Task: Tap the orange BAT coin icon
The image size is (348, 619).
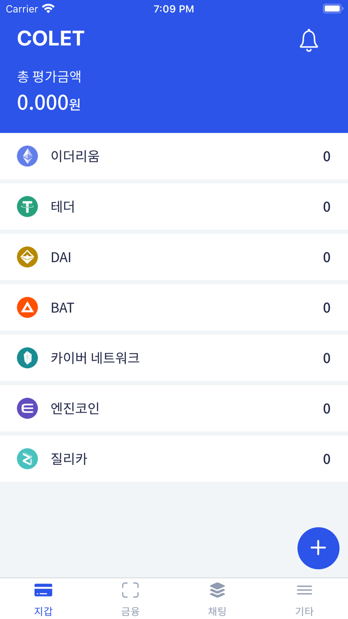Action: [x=27, y=308]
